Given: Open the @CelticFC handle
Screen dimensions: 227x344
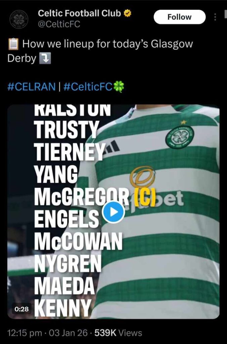Looking at the screenshot, I should tap(59, 24).
